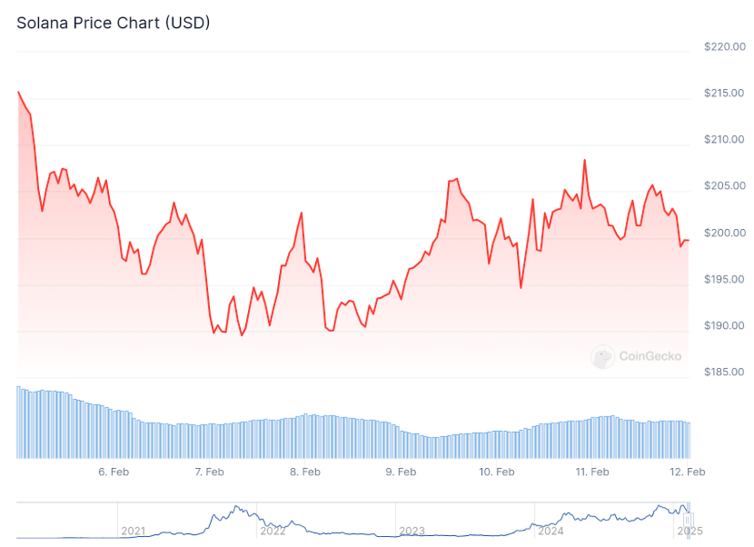Click the 2023 label in the navigator
The height and width of the screenshot is (547, 754).
tap(412, 532)
